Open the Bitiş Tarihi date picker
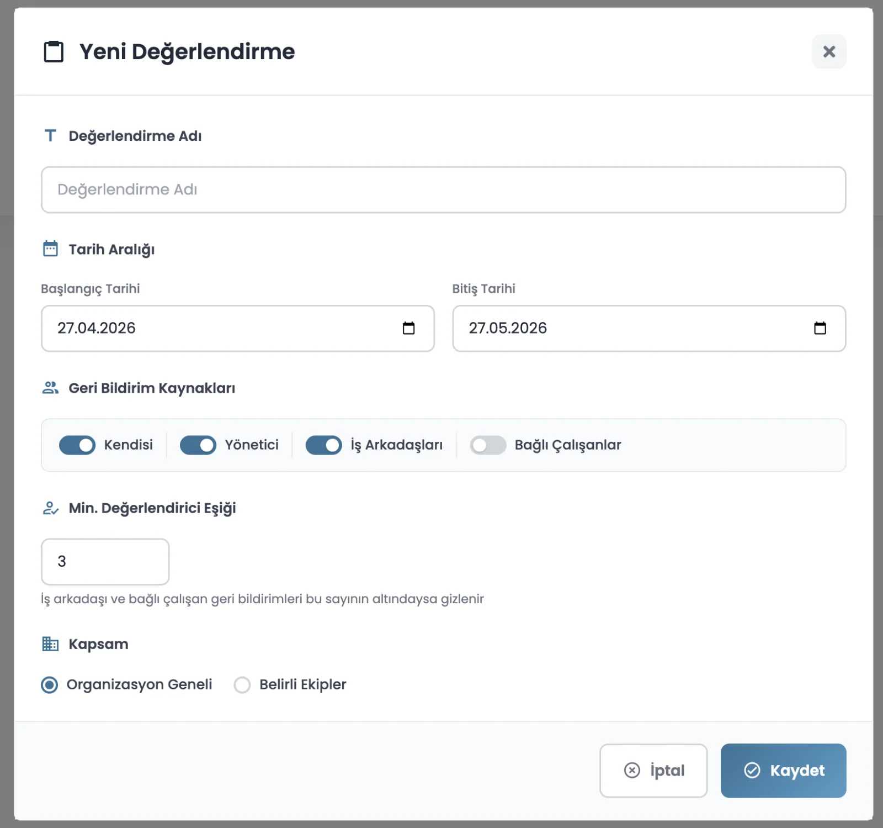The image size is (883, 828). [x=821, y=328]
